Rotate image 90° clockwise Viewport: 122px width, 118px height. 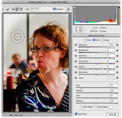(x=37, y=9)
